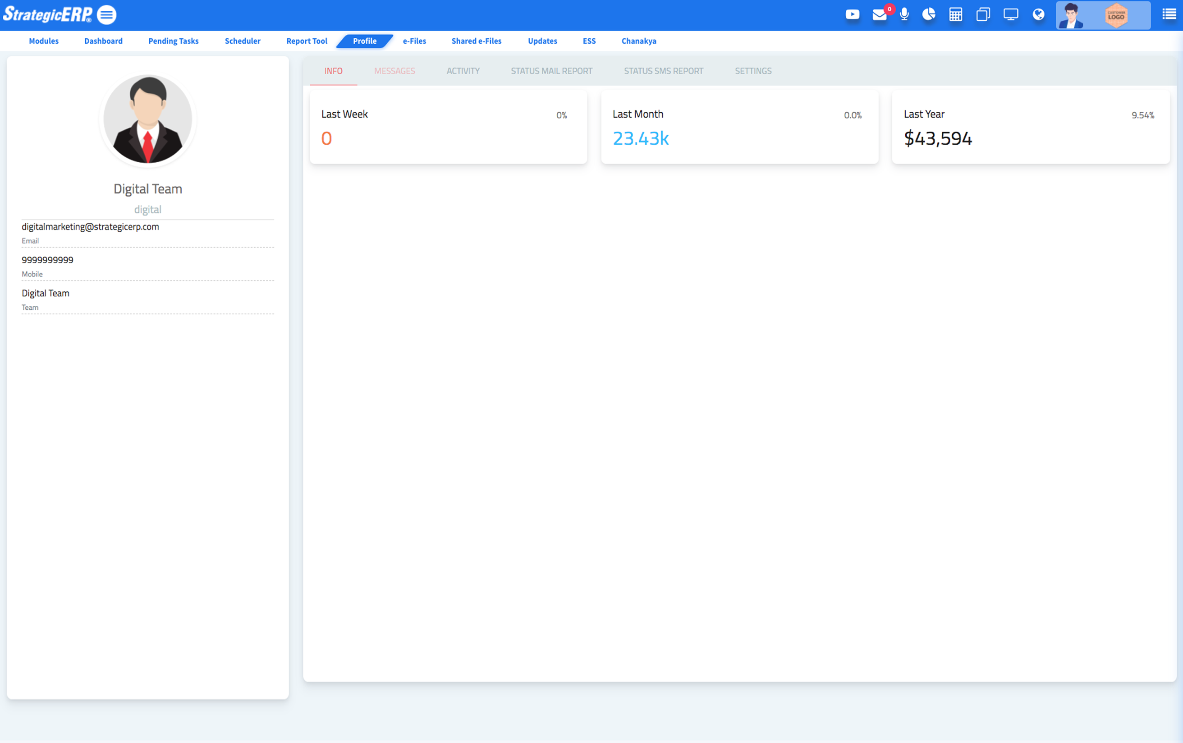This screenshot has height=743, width=1183.
Task: Click the Customer Logo hexagon
Action: click(1116, 16)
